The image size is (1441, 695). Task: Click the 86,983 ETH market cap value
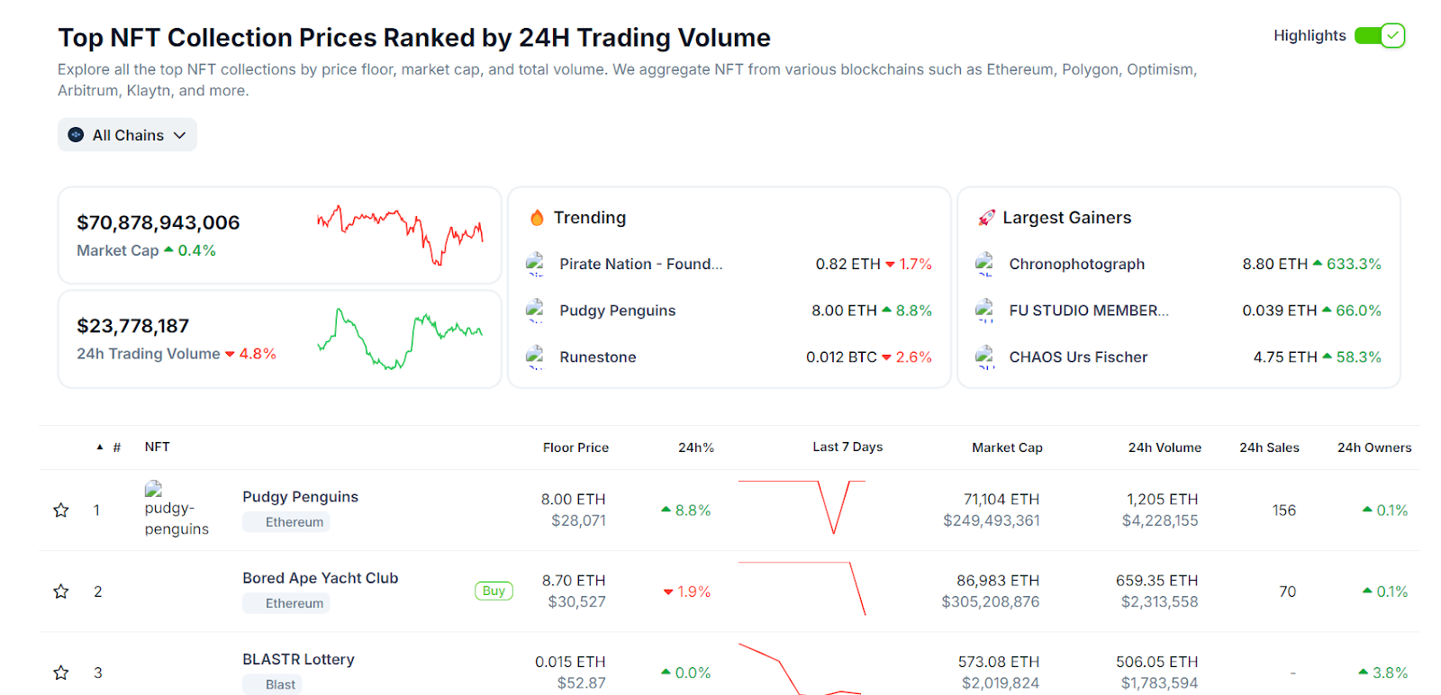998,581
